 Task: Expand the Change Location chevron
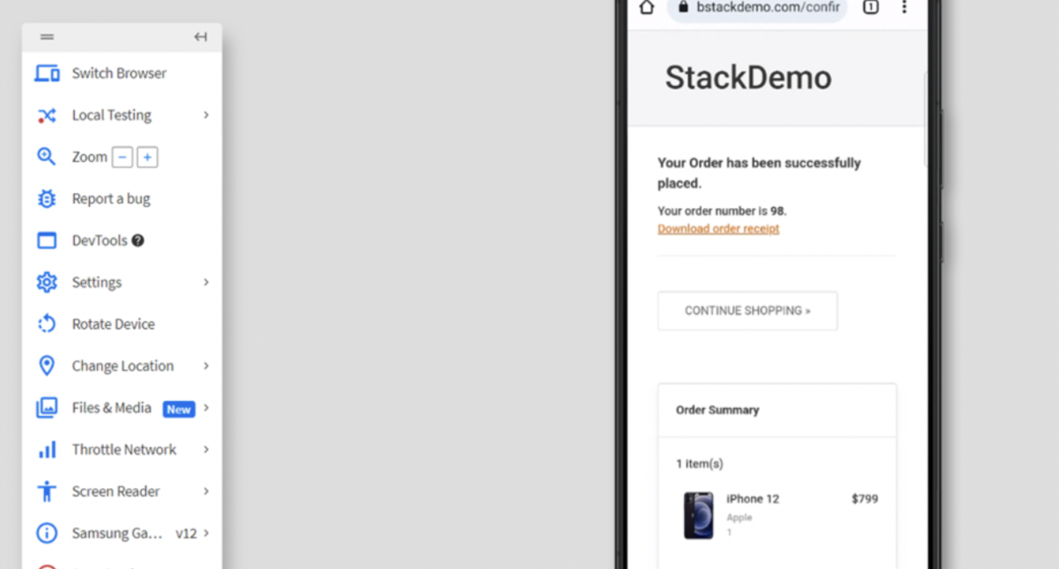click(206, 365)
